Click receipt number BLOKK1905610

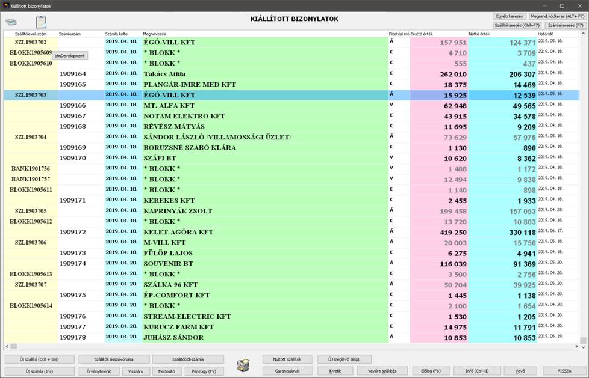coord(31,63)
